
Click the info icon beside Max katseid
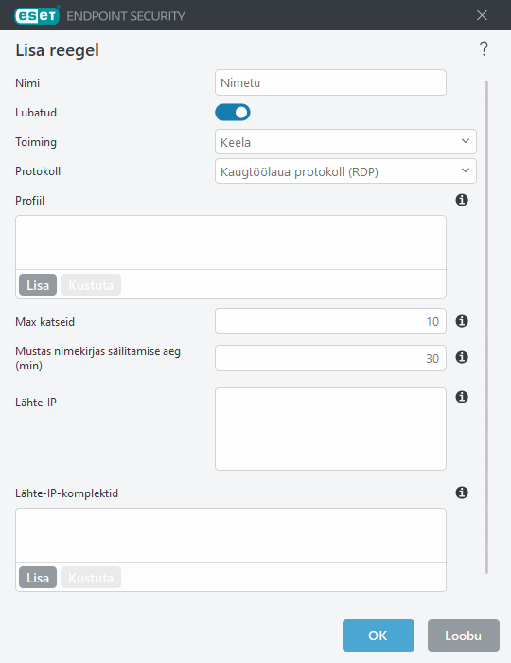point(462,321)
